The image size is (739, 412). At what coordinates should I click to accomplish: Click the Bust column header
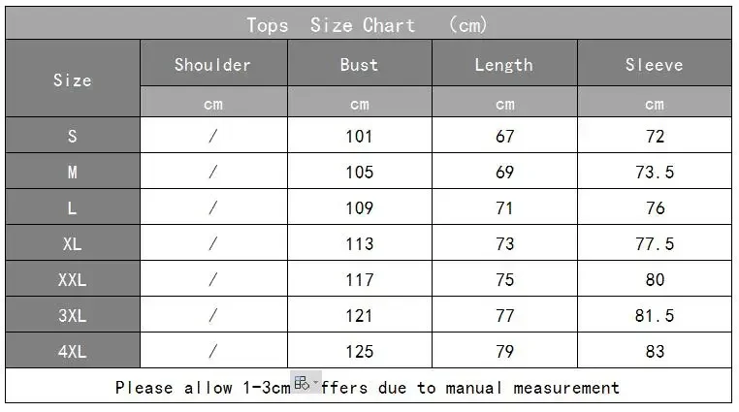(360, 65)
